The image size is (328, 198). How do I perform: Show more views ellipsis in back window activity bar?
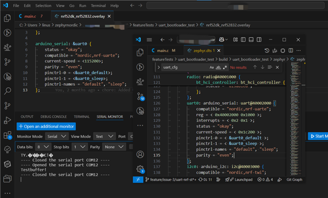coord(7,193)
